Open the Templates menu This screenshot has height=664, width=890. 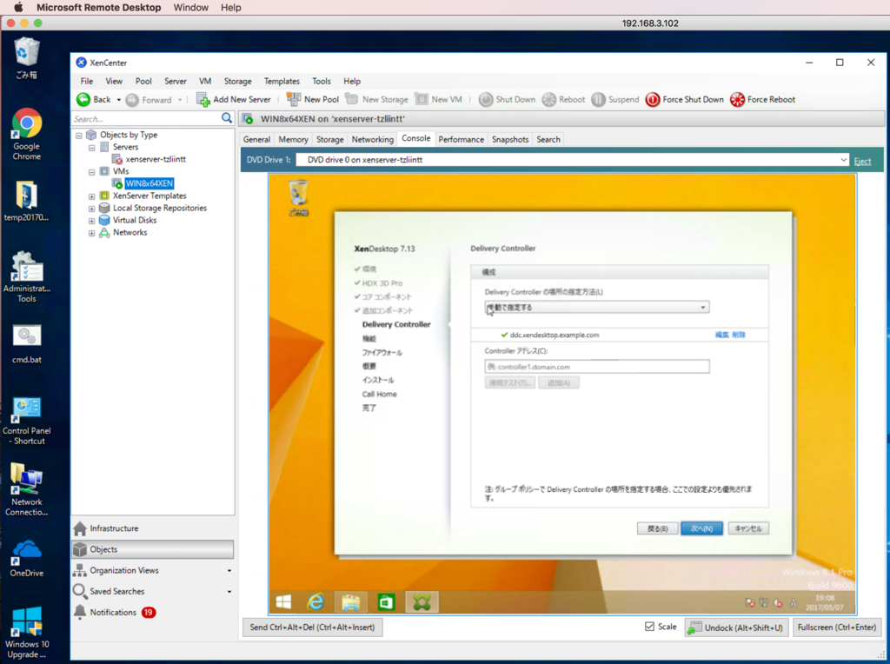point(282,81)
